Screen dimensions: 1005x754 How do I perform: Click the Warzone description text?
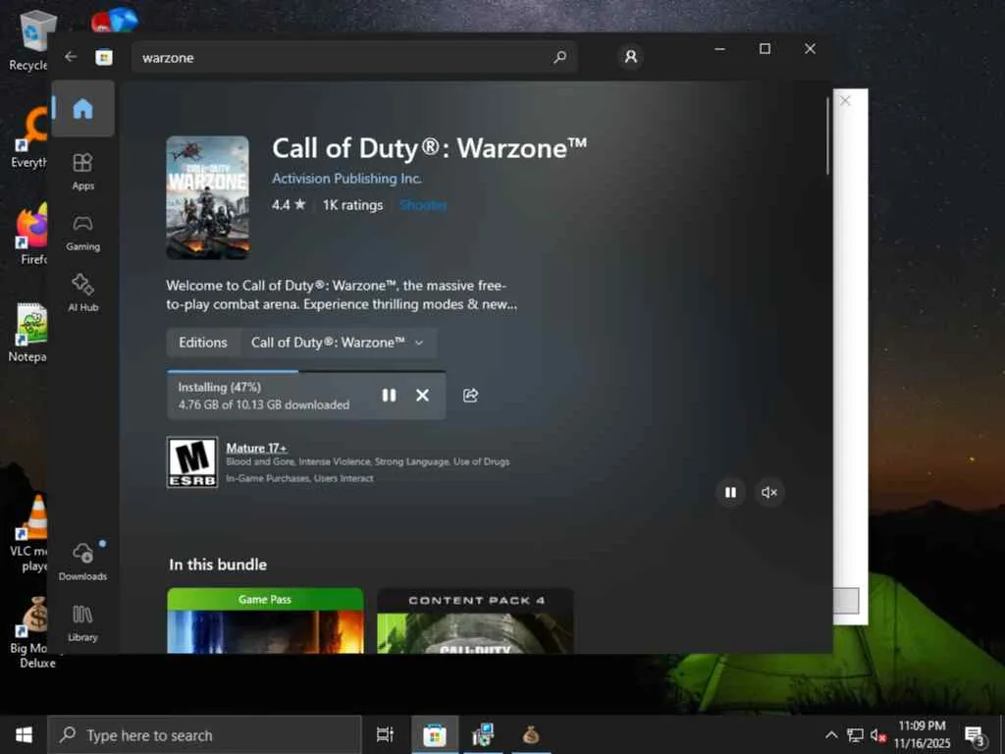[x=342, y=295]
